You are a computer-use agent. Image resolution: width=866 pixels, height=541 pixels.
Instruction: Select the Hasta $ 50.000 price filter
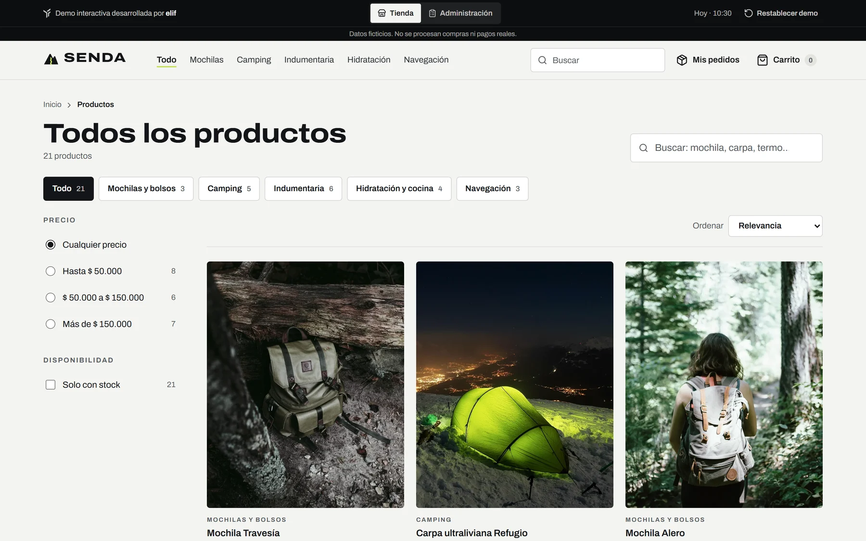(x=51, y=271)
